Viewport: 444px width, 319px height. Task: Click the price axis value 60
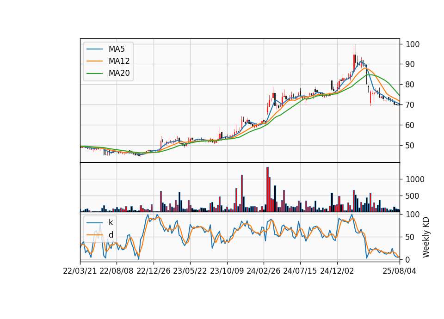(410, 125)
